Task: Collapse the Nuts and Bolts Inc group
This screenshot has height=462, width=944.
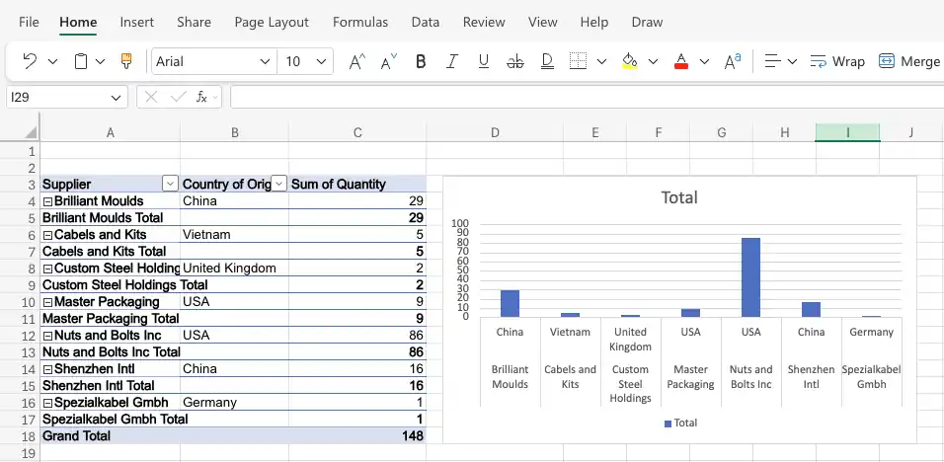Action: (47, 337)
